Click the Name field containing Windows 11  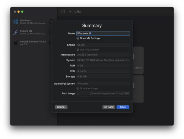pyautogui.click(x=103, y=33)
